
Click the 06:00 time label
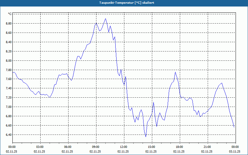click(68, 147)
